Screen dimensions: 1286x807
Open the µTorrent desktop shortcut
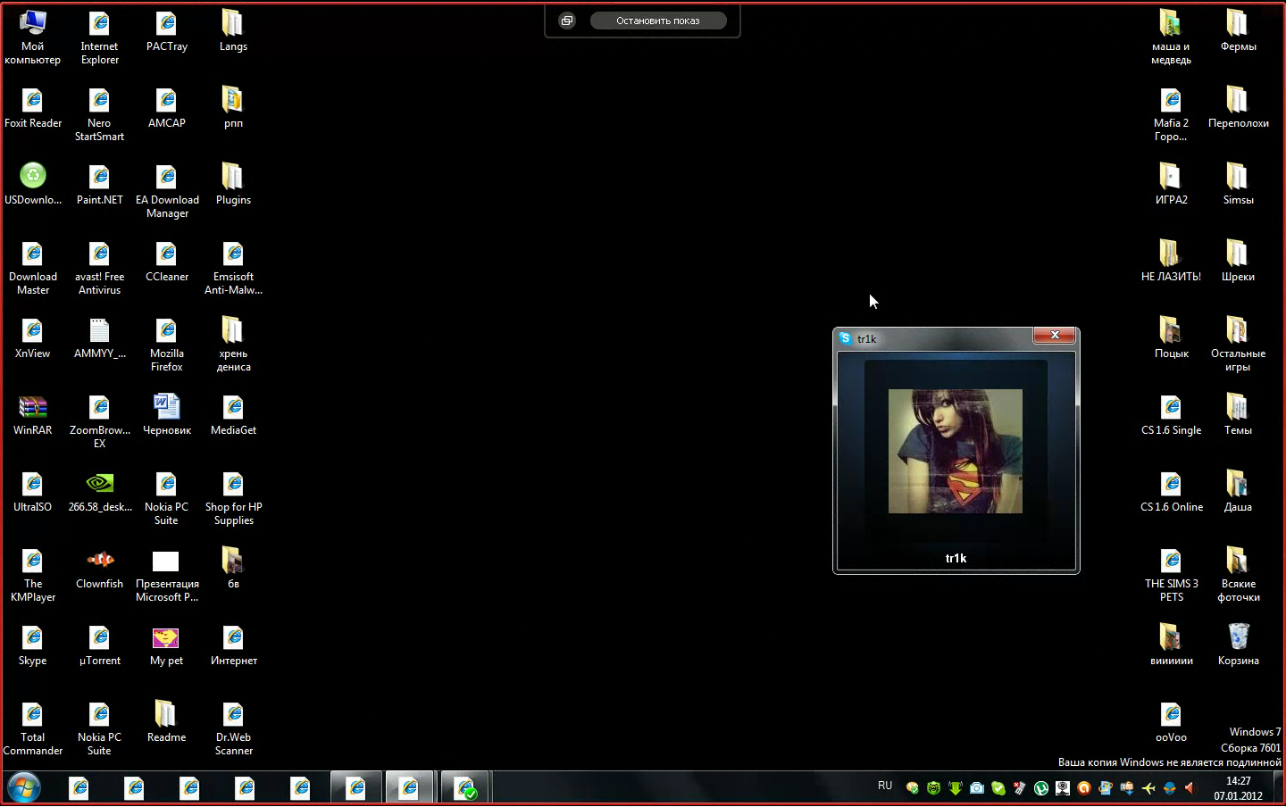click(100, 639)
